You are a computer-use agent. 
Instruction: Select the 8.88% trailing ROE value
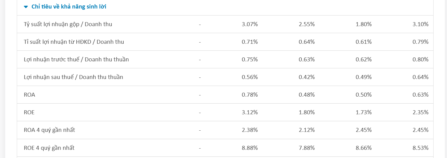[x=250, y=148]
